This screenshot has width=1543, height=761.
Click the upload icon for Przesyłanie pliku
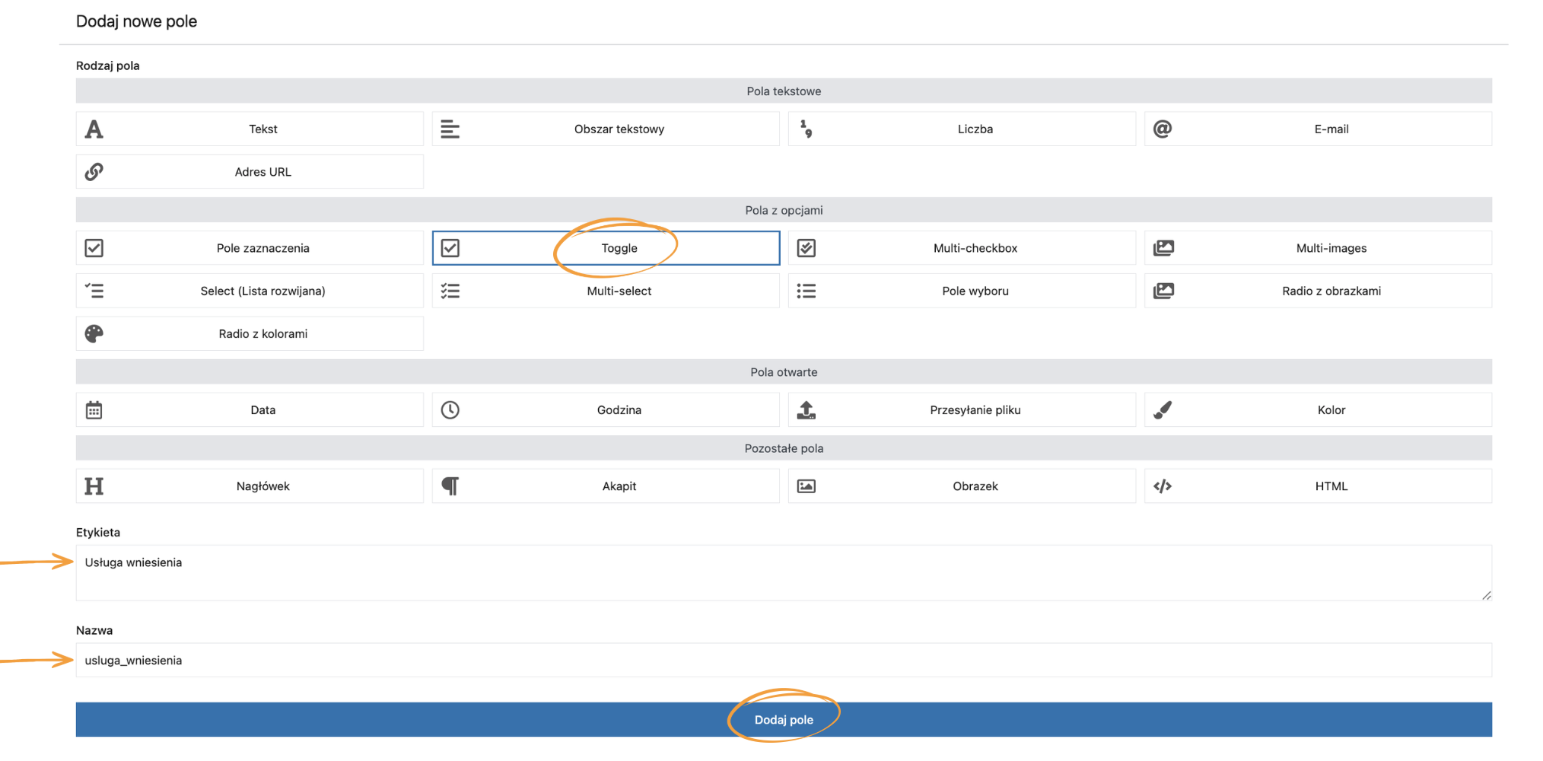(x=806, y=410)
